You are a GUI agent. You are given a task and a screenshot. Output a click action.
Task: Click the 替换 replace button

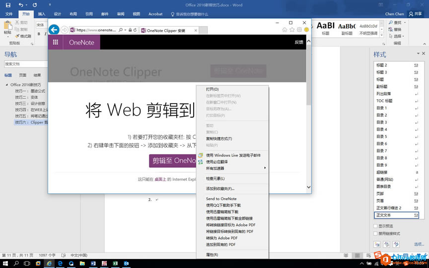(395, 30)
